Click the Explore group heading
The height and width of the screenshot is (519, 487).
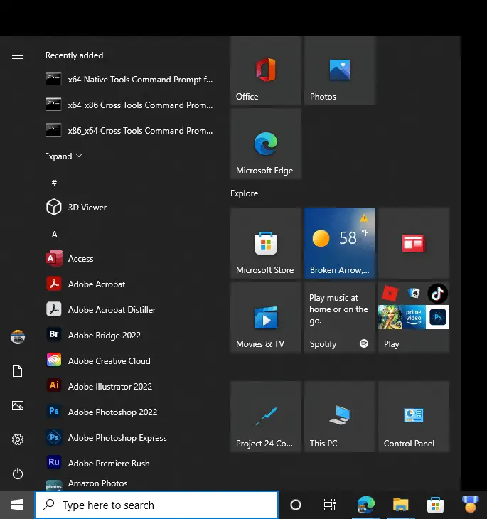pyautogui.click(x=245, y=193)
